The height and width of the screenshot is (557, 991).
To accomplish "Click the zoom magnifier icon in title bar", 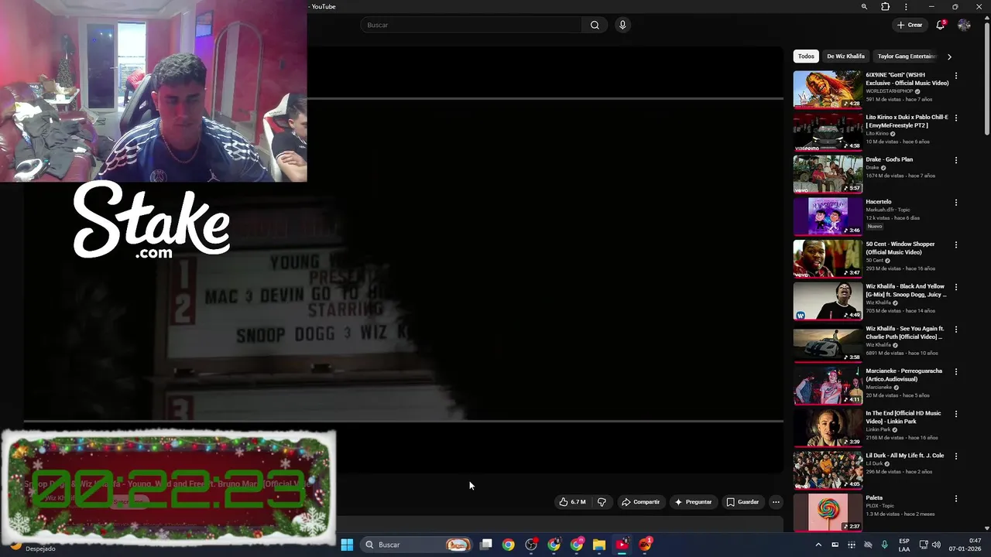I will (864, 7).
